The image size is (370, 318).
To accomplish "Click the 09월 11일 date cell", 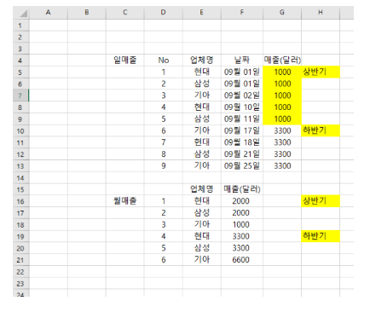I will 242,119.
